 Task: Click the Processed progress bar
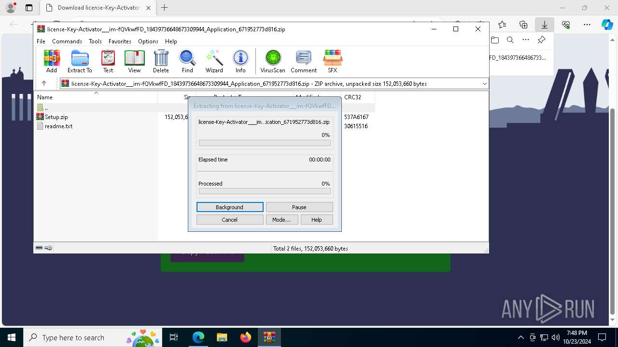[x=265, y=191]
